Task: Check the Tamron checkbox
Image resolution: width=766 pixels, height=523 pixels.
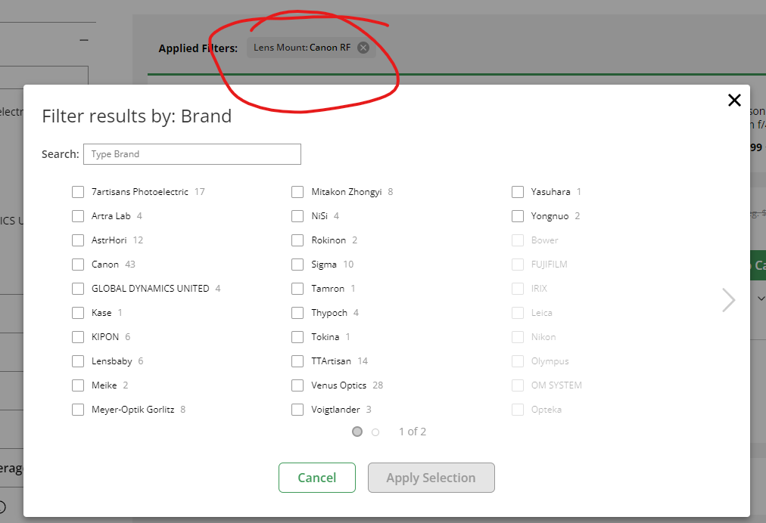Action: tap(297, 289)
